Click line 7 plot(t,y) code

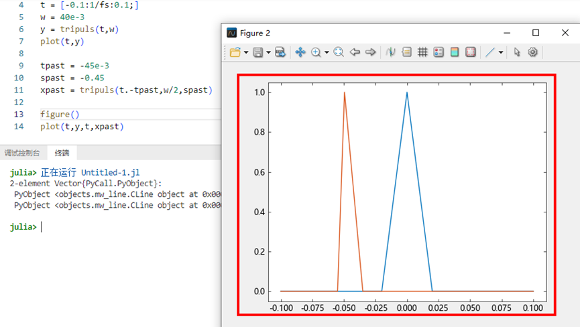(x=62, y=42)
